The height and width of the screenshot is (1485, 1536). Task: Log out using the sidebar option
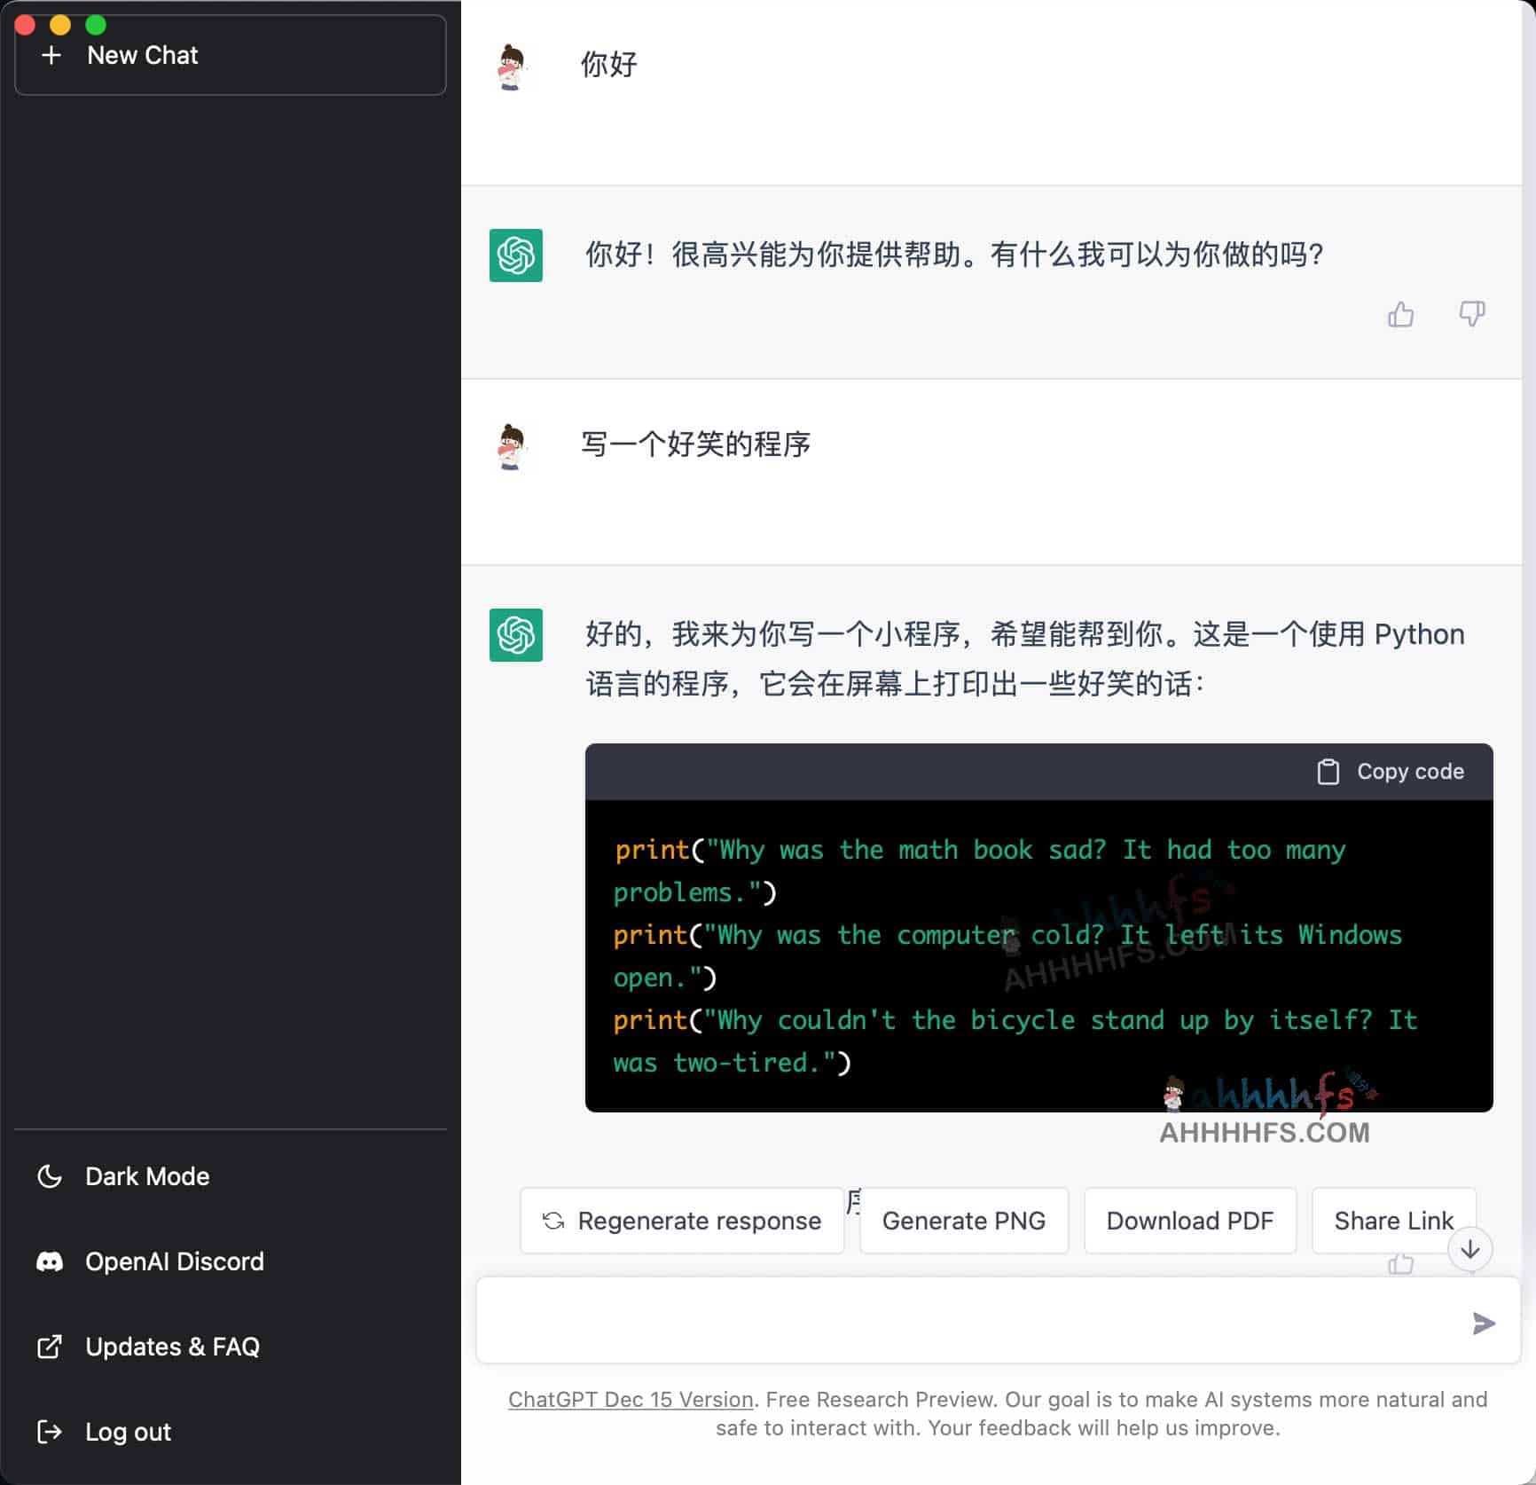click(128, 1432)
